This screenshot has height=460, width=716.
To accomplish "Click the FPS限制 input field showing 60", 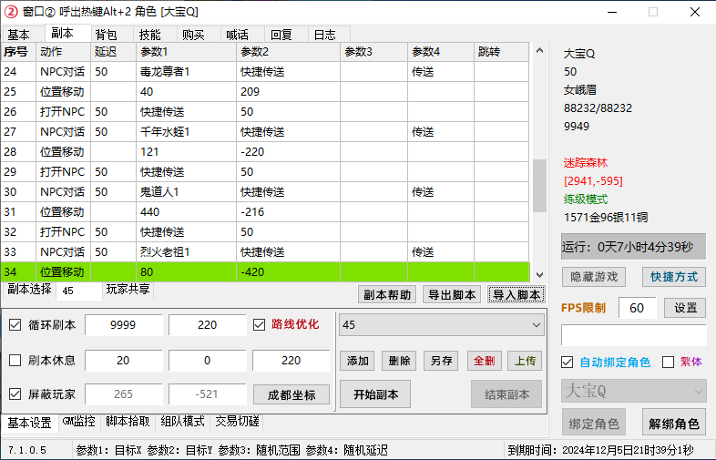I will 637,308.
